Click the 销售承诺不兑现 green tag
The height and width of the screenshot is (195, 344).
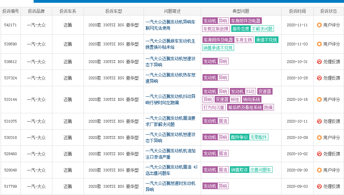click(x=218, y=48)
